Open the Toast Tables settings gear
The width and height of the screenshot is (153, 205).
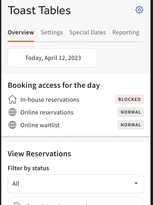coord(139,10)
